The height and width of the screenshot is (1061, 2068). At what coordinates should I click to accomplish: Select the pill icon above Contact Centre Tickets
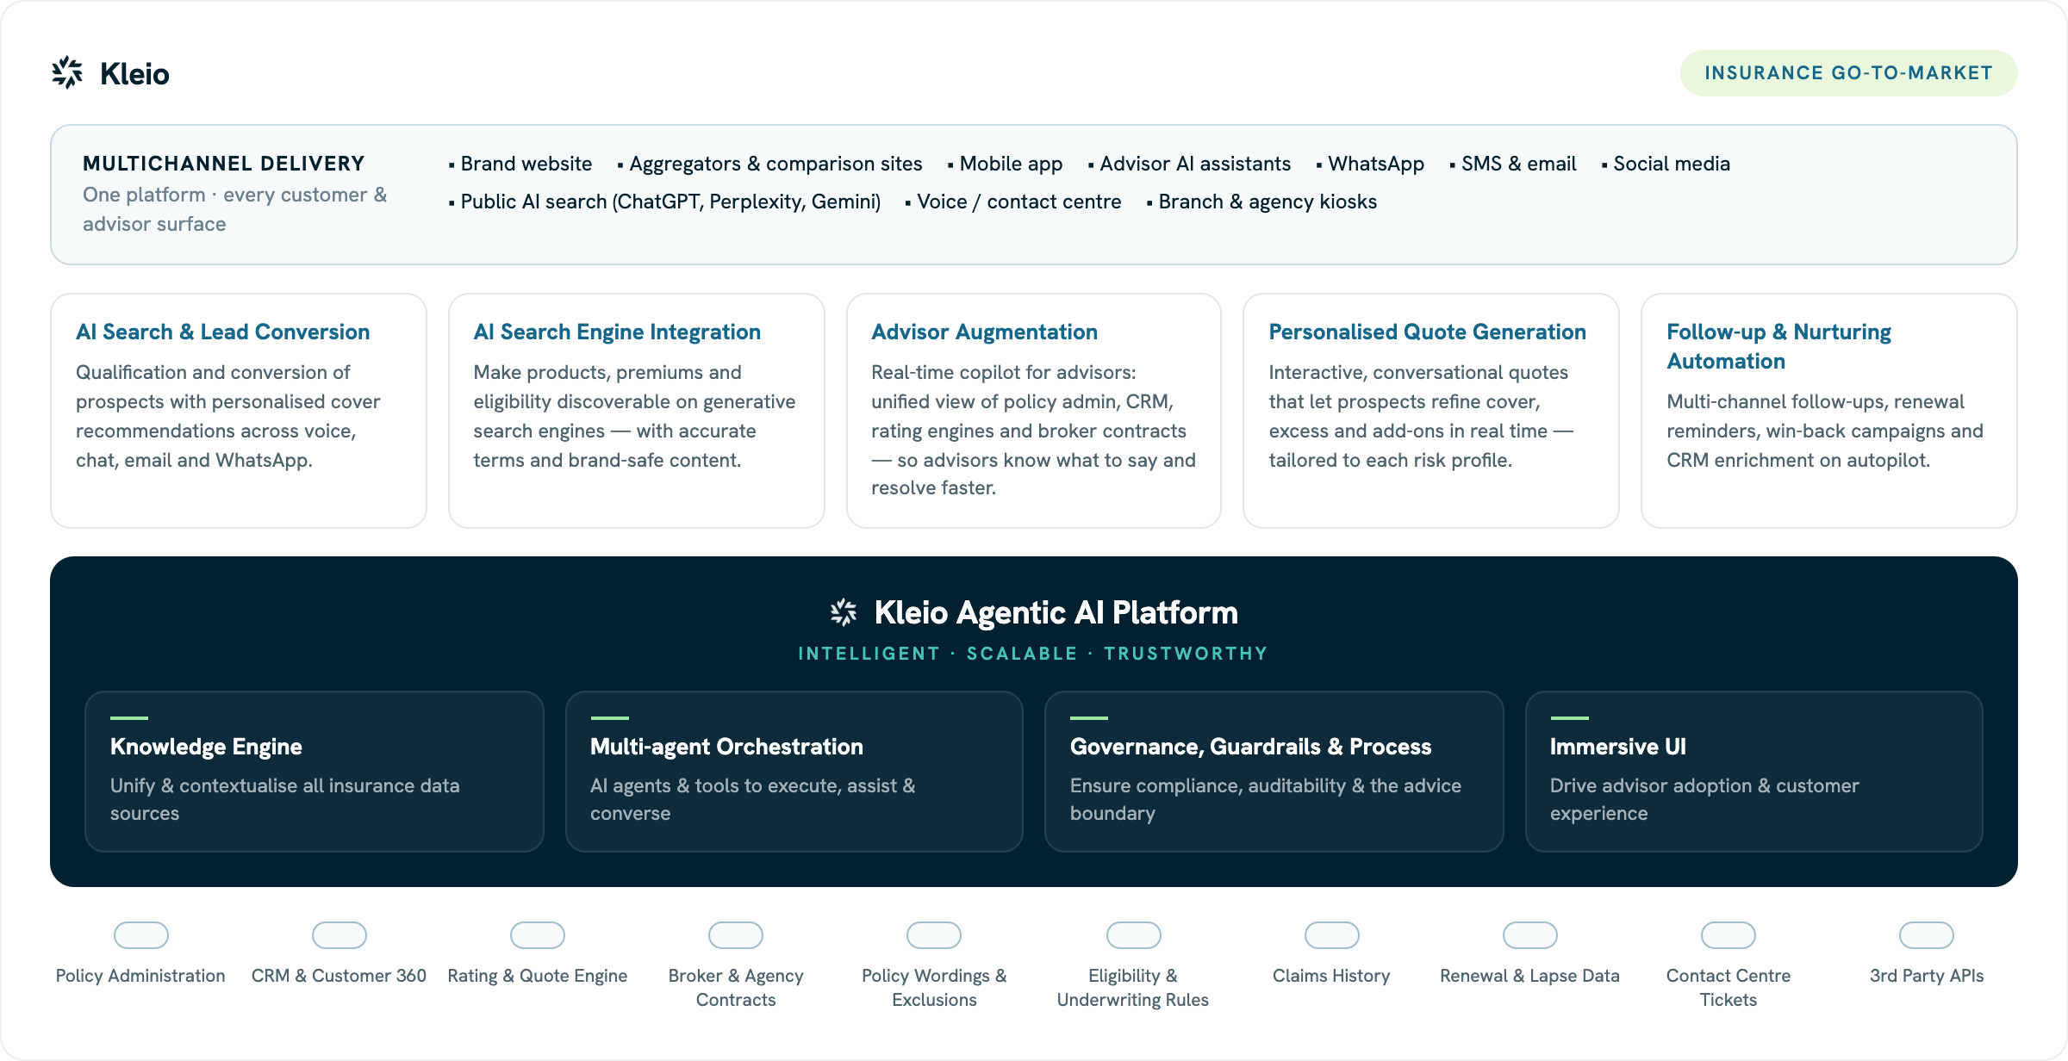click(1729, 935)
